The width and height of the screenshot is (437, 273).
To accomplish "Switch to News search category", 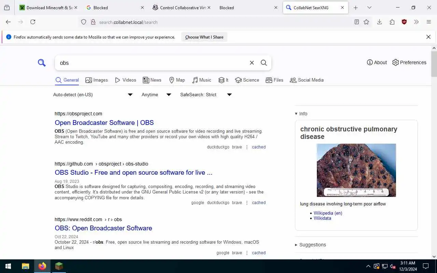I will tap(152, 80).
